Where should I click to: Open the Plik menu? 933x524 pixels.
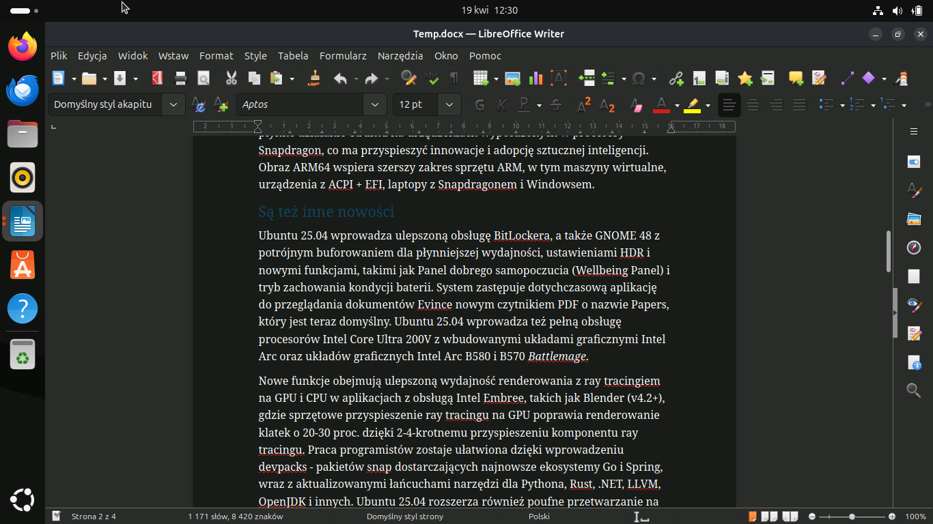coord(59,56)
